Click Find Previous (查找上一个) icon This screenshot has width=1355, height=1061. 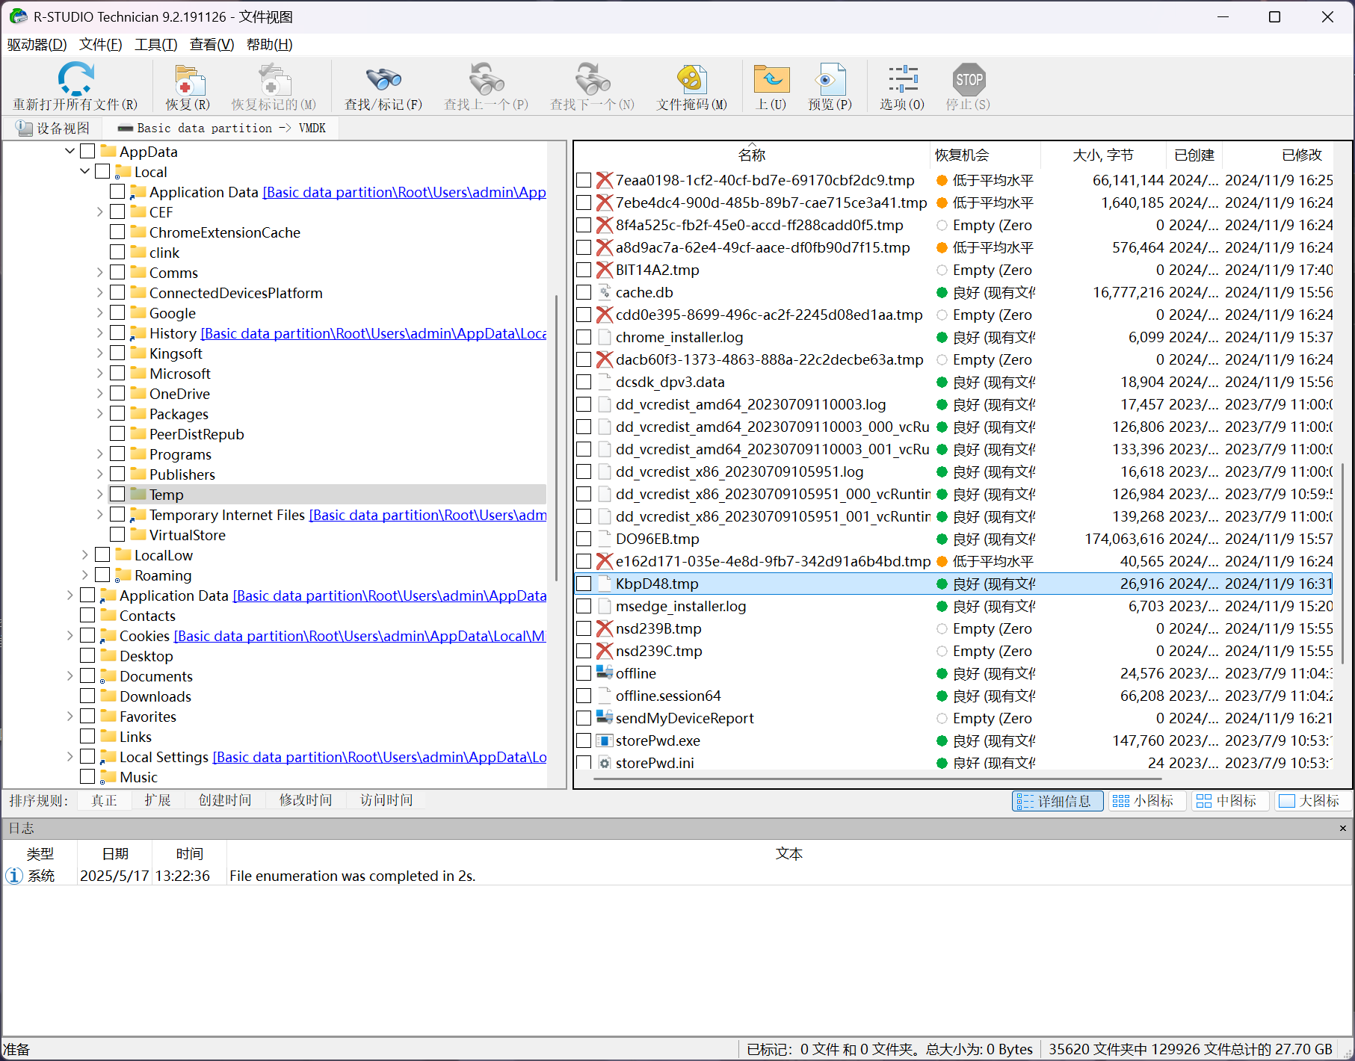(x=486, y=79)
